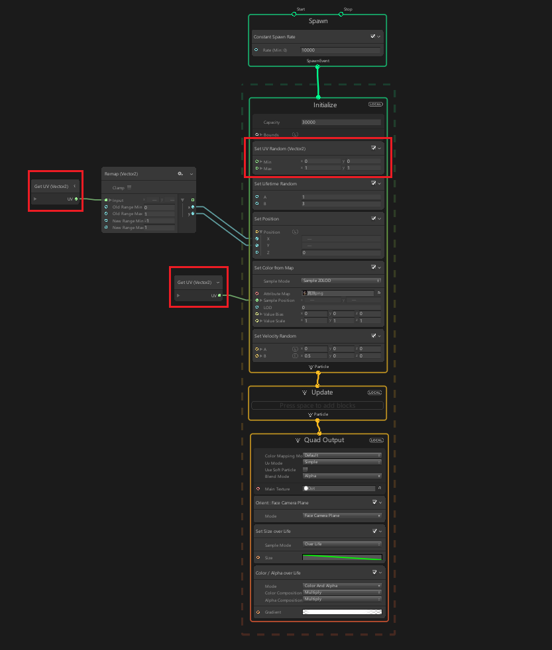Click the Set Lifetime Random B field

pyautogui.click(x=341, y=204)
